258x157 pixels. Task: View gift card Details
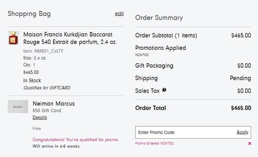coord(40,117)
